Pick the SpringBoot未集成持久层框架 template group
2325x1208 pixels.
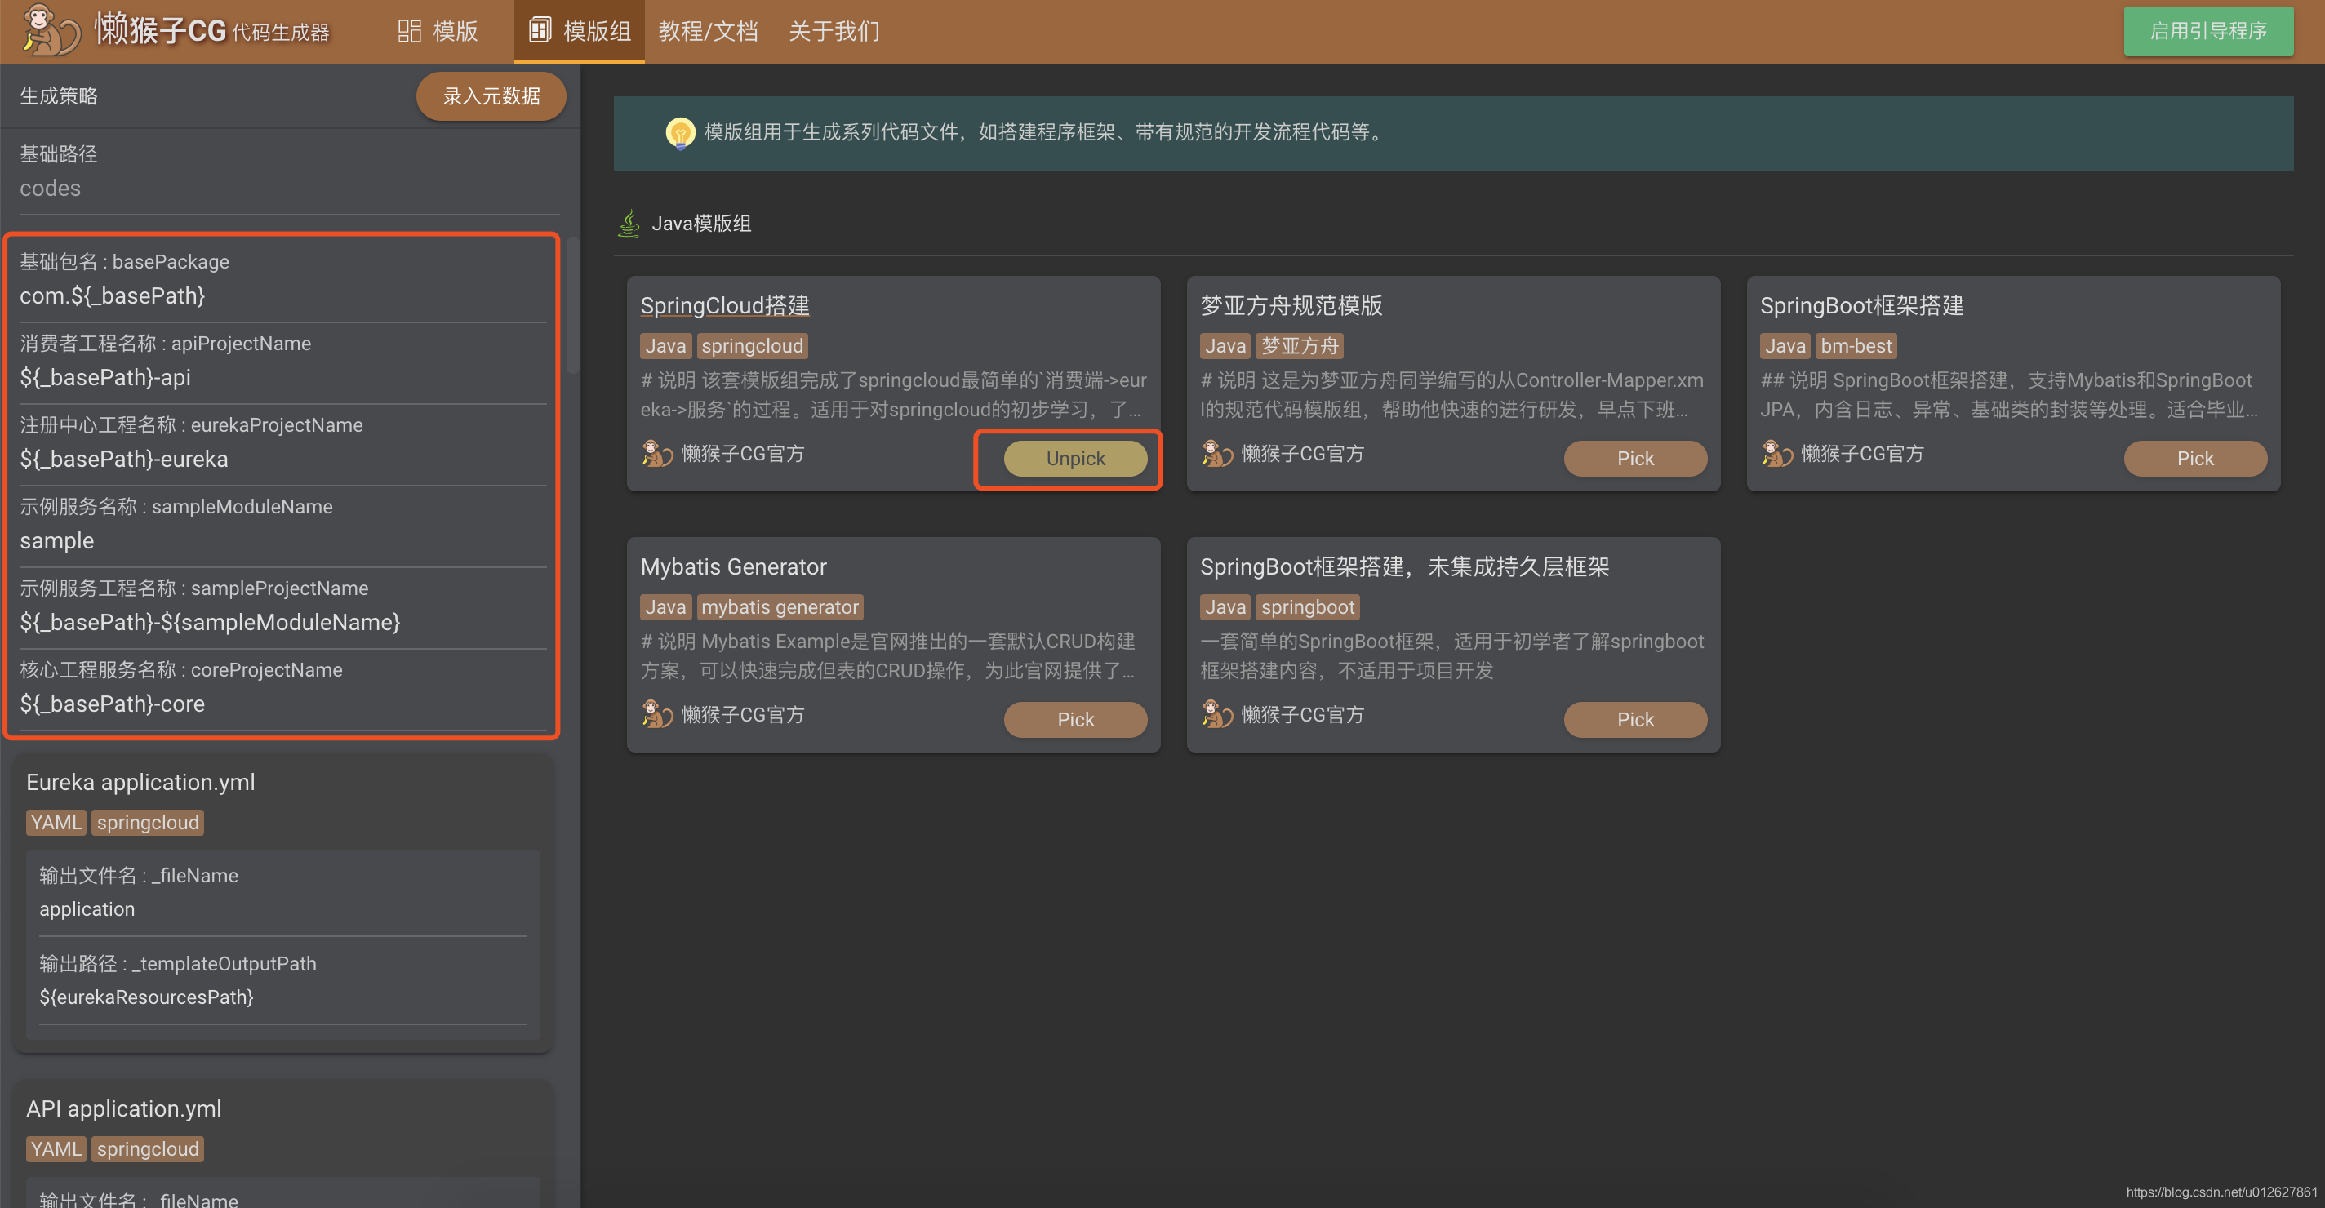pyautogui.click(x=1634, y=720)
